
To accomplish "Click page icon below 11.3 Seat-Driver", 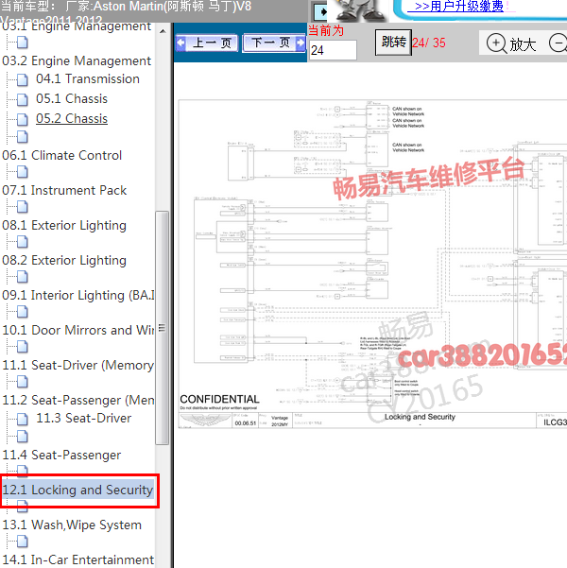I will click(23, 437).
